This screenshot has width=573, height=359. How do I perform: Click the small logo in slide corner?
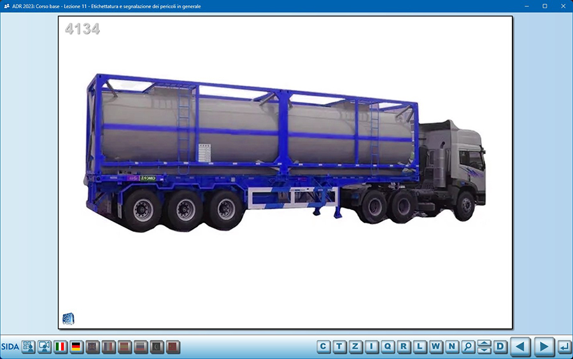click(x=68, y=319)
